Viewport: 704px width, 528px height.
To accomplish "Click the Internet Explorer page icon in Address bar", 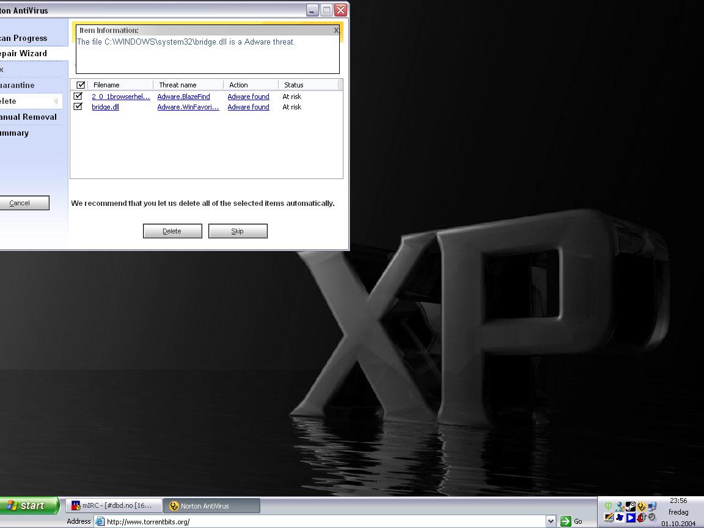I will click(100, 521).
